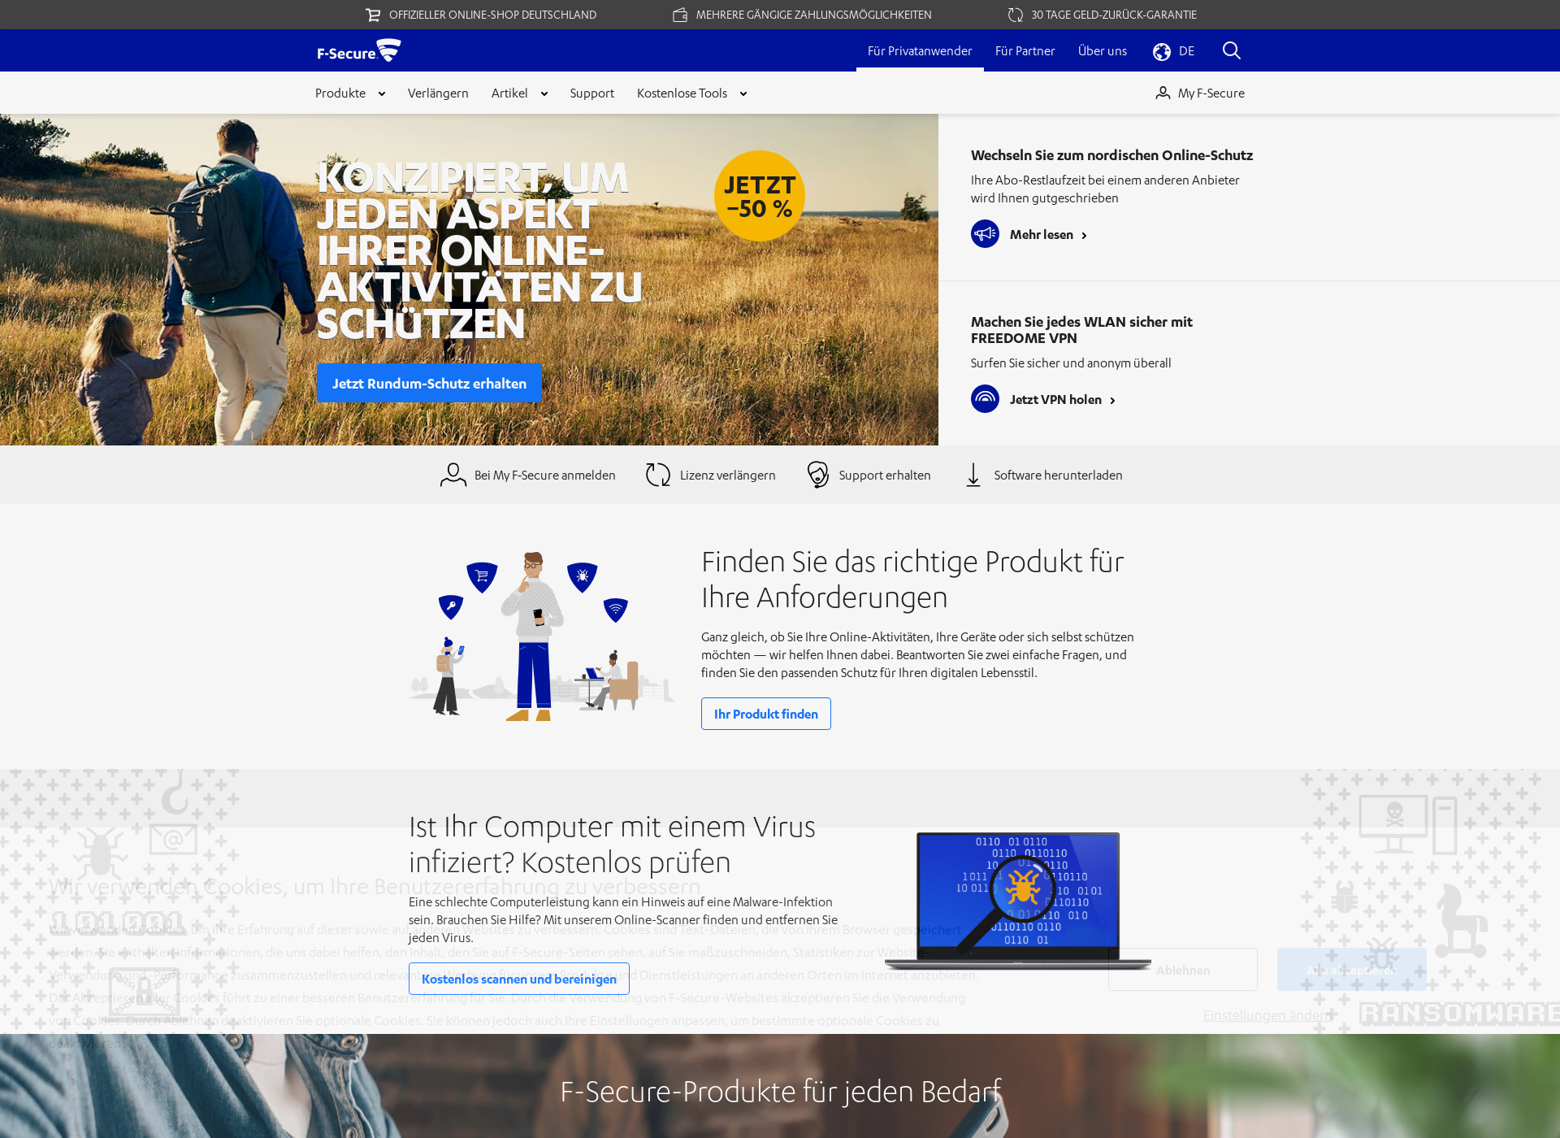Click the Jetzt VPN holen chevron arrow

1112,401
